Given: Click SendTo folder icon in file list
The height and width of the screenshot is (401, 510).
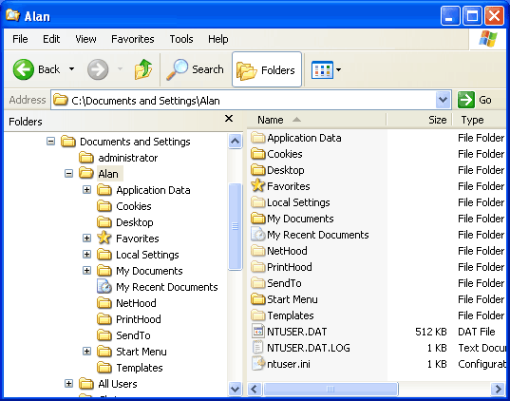Looking at the screenshot, I should click(258, 283).
